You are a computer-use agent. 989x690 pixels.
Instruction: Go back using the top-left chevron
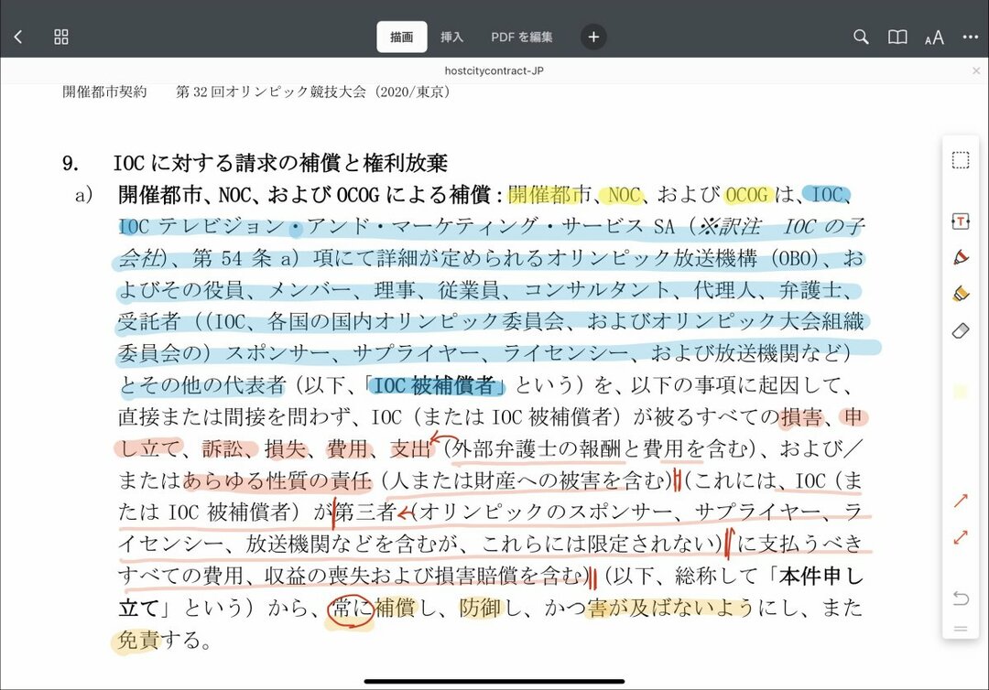(18, 37)
